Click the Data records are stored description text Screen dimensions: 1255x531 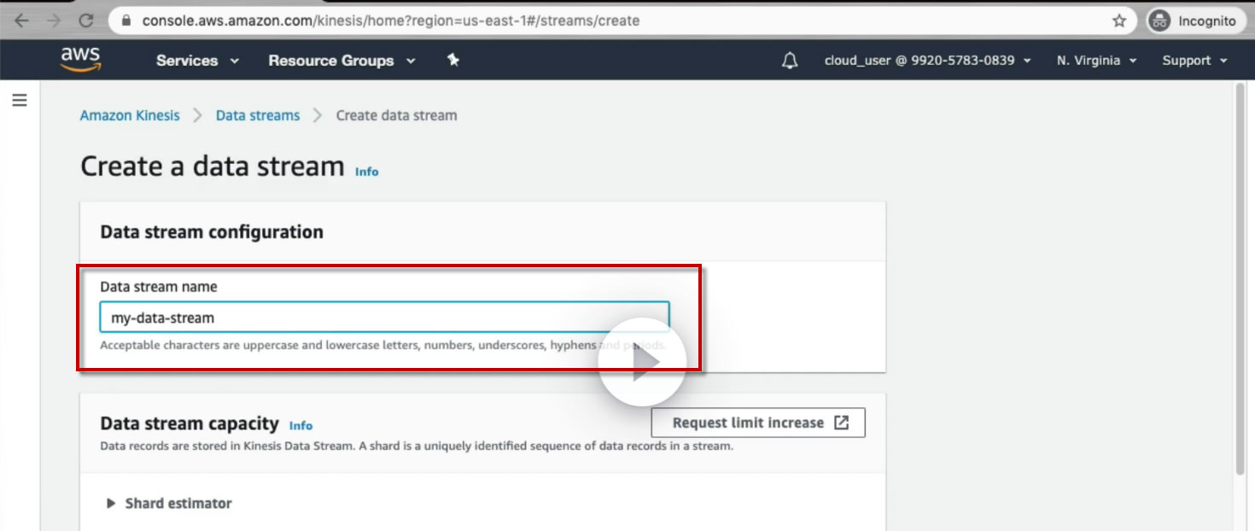(x=417, y=446)
